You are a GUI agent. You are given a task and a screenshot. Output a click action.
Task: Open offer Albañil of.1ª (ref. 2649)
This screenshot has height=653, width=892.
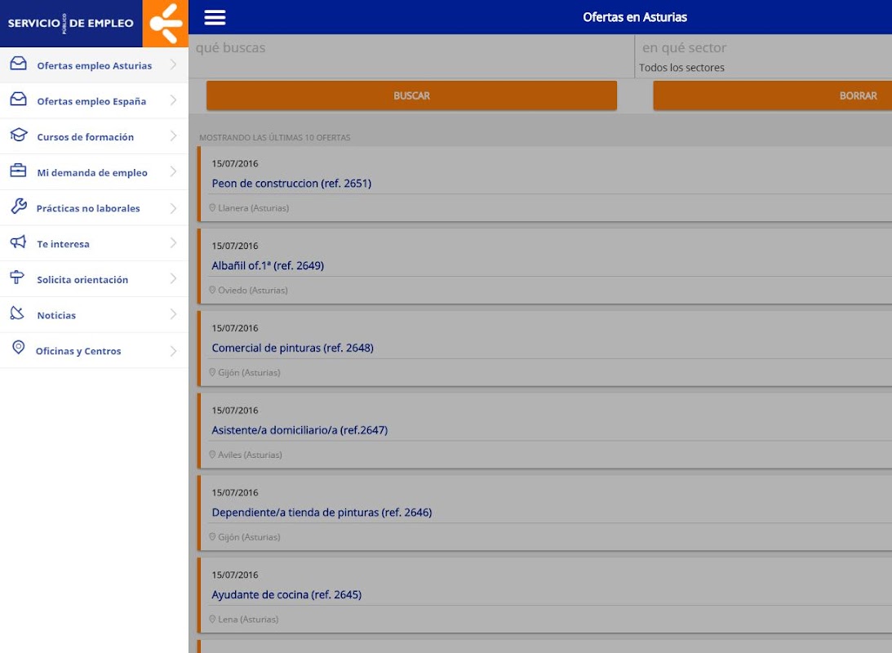[268, 265]
